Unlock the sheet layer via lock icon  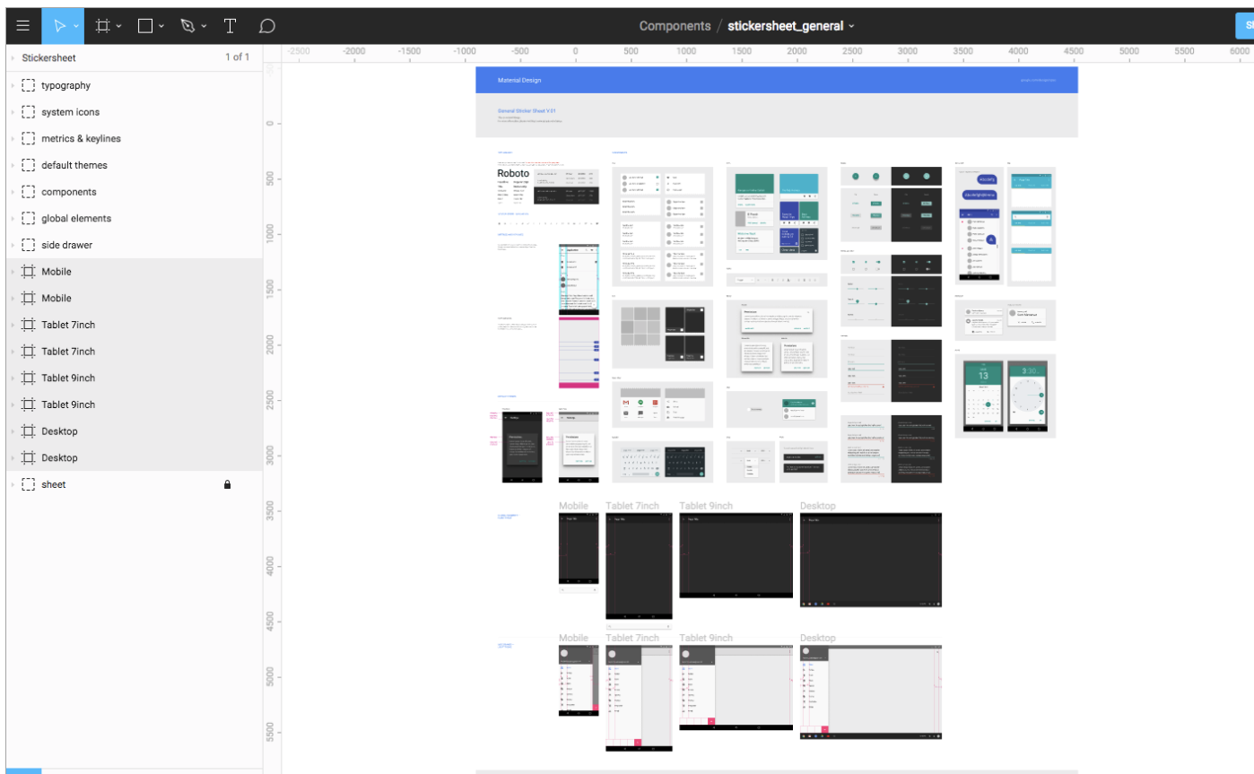[227, 484]
